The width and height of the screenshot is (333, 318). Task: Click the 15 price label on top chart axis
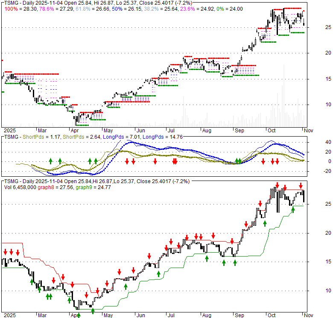[328, 79]
